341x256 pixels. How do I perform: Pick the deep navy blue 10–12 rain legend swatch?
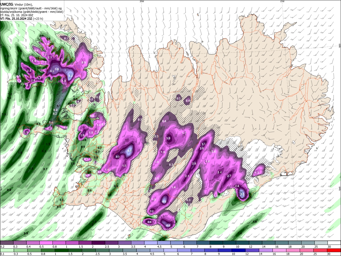point(239,250)
